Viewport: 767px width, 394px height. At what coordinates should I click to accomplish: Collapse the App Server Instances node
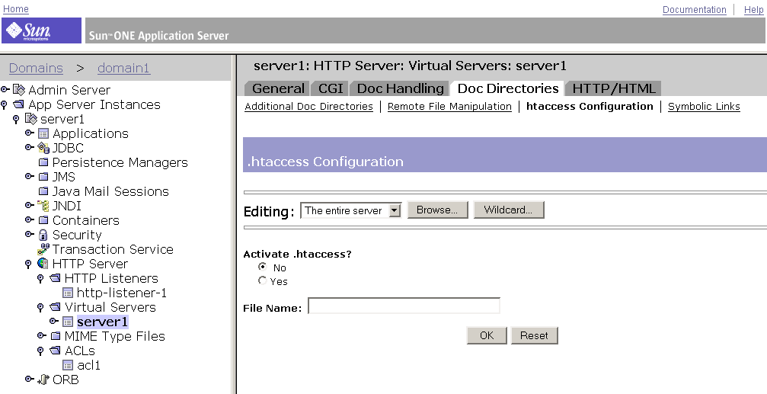click(5, 104)
